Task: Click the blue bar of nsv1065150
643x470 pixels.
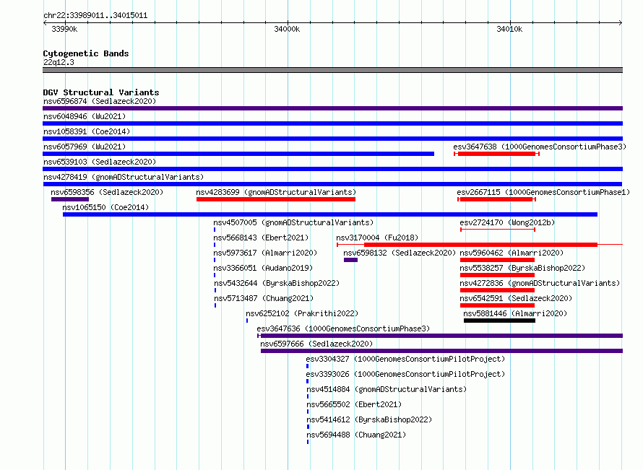Action: coord(330,214)
